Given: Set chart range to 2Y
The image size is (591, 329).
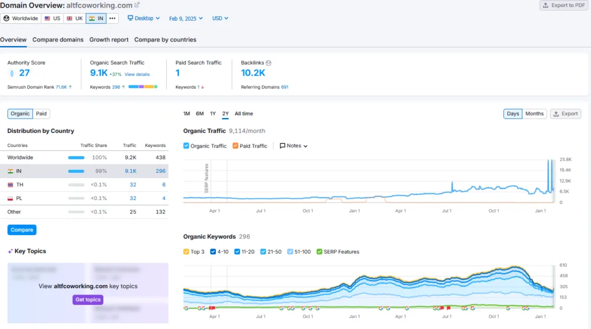Looking at the screenshot, I should tap(226, 114).
